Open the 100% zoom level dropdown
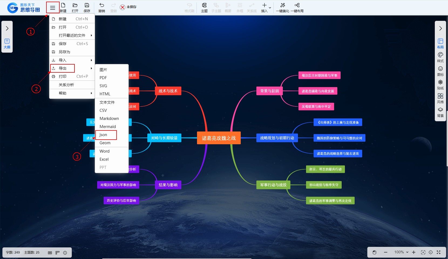This screenshot has width=448, height=259. click(401, 252)
